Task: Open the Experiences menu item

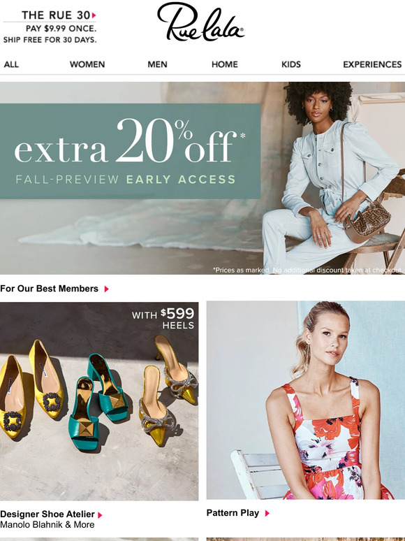Action: tap(372, 64)
